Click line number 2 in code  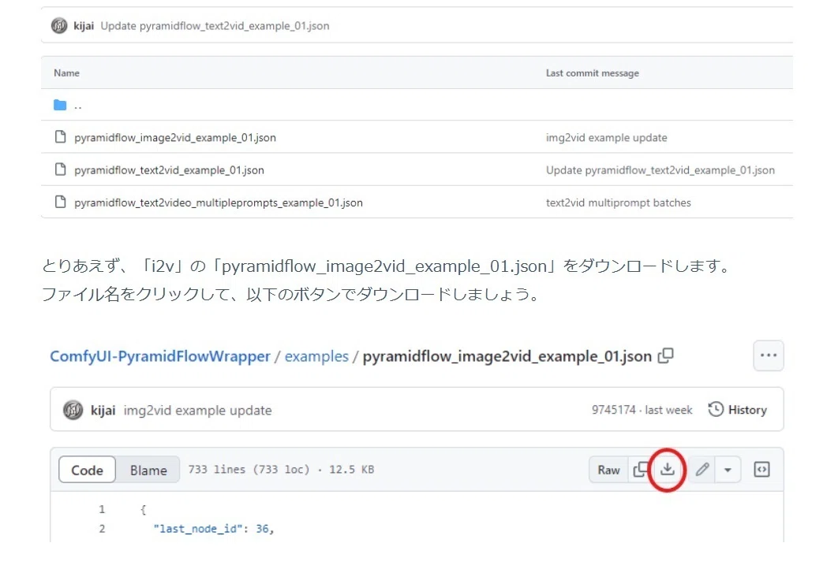102,529
